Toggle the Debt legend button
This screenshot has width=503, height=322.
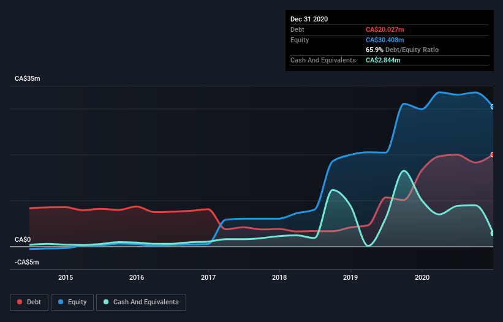29,302
